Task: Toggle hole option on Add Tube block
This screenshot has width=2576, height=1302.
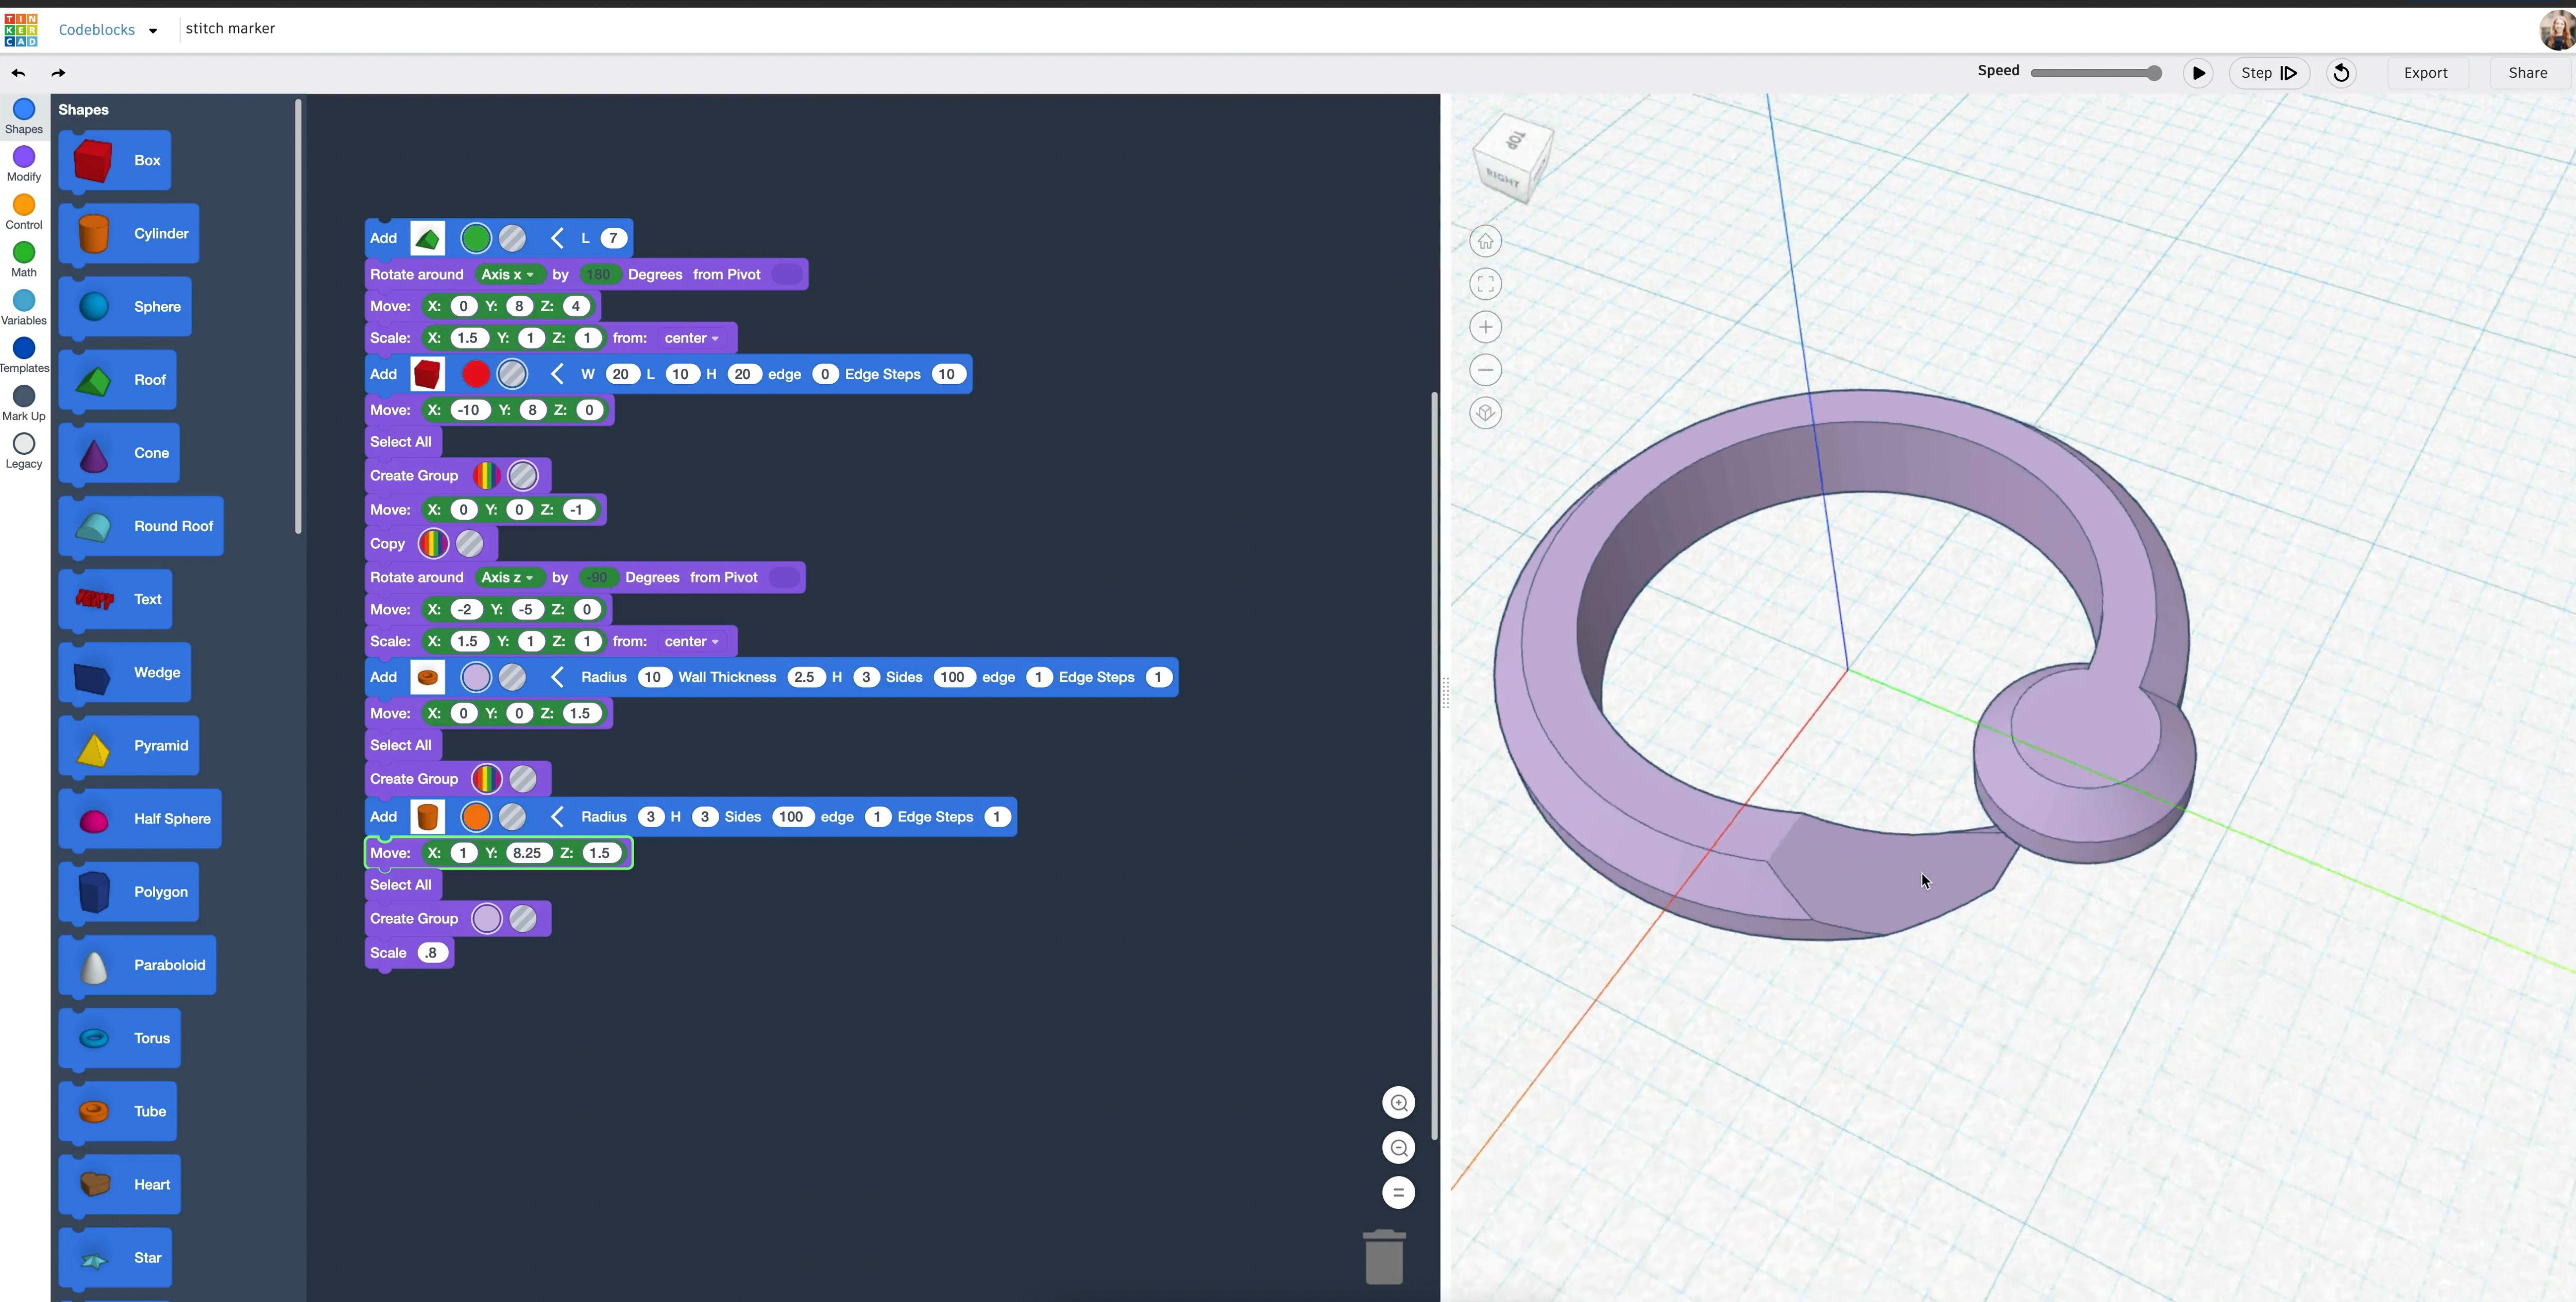Action: click(x=512, y=677)
